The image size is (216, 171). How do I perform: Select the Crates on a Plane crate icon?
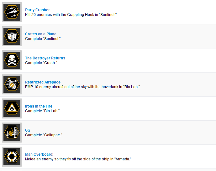(12, 36)
